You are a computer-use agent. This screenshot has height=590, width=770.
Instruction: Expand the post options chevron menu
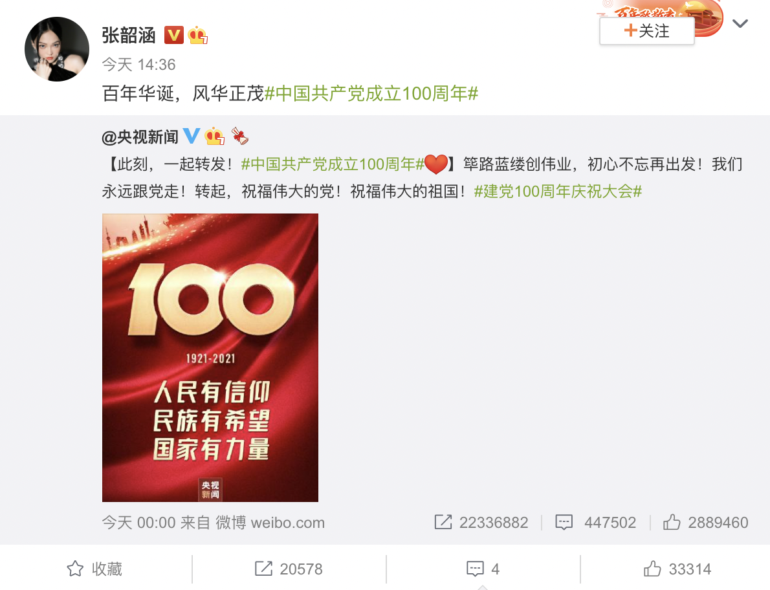[x=740, y=23]
